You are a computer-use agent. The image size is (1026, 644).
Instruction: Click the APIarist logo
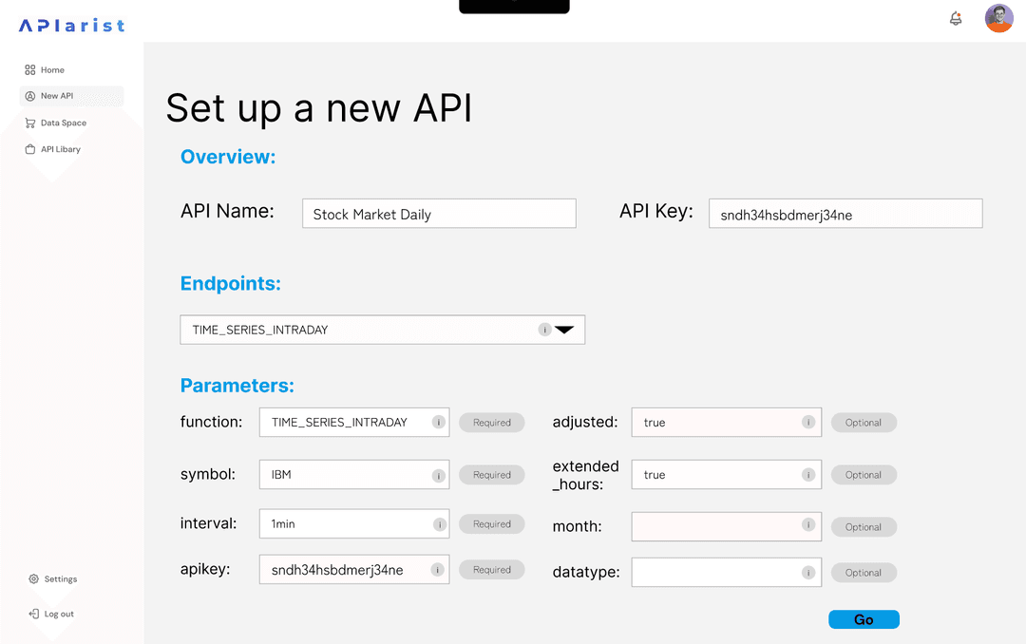[x=72, y=26]
